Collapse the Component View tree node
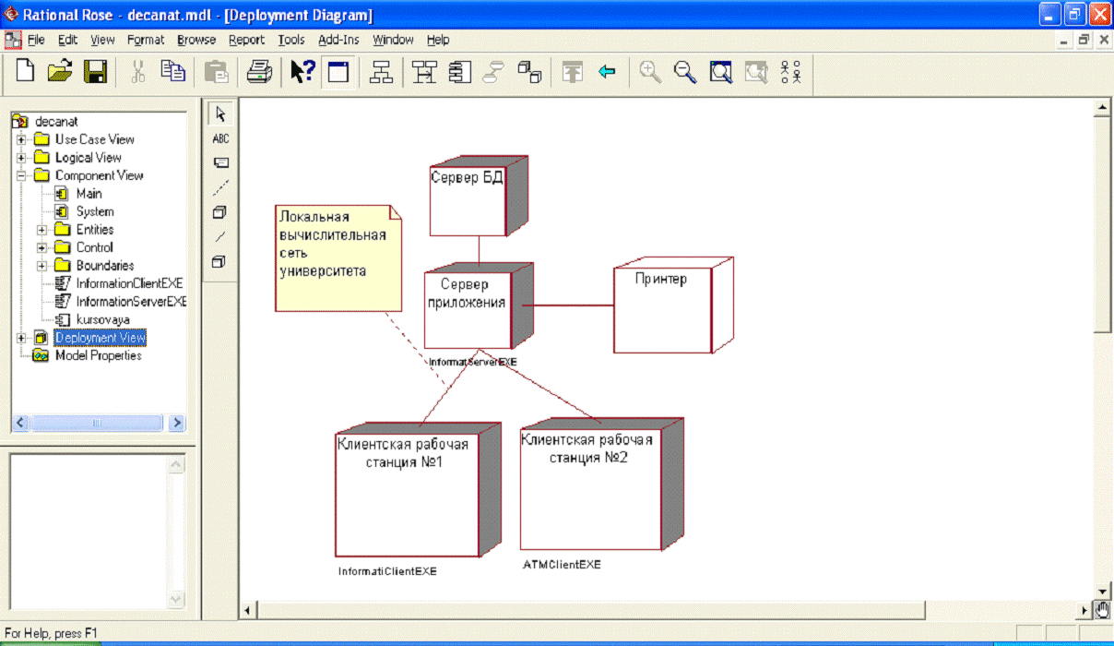Viewport: 1114px width, 646px height. tap(20, 175)
